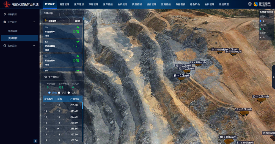Locate vehicle 51 with the crosshair icon

click(74, 61)
